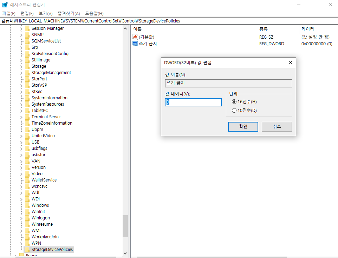Select the Ubpm folder icon
This screenshot has width=338, height=258.
pyautogui.click(x=27, y=130)
